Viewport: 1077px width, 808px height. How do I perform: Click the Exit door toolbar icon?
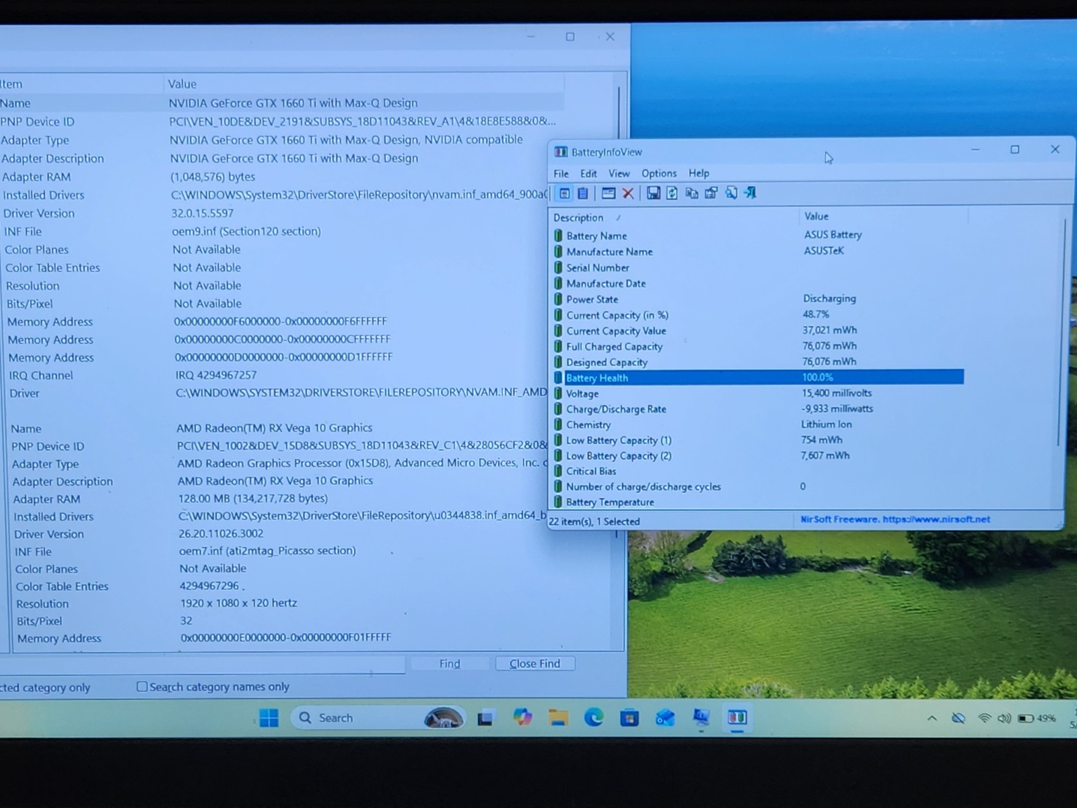750,193
